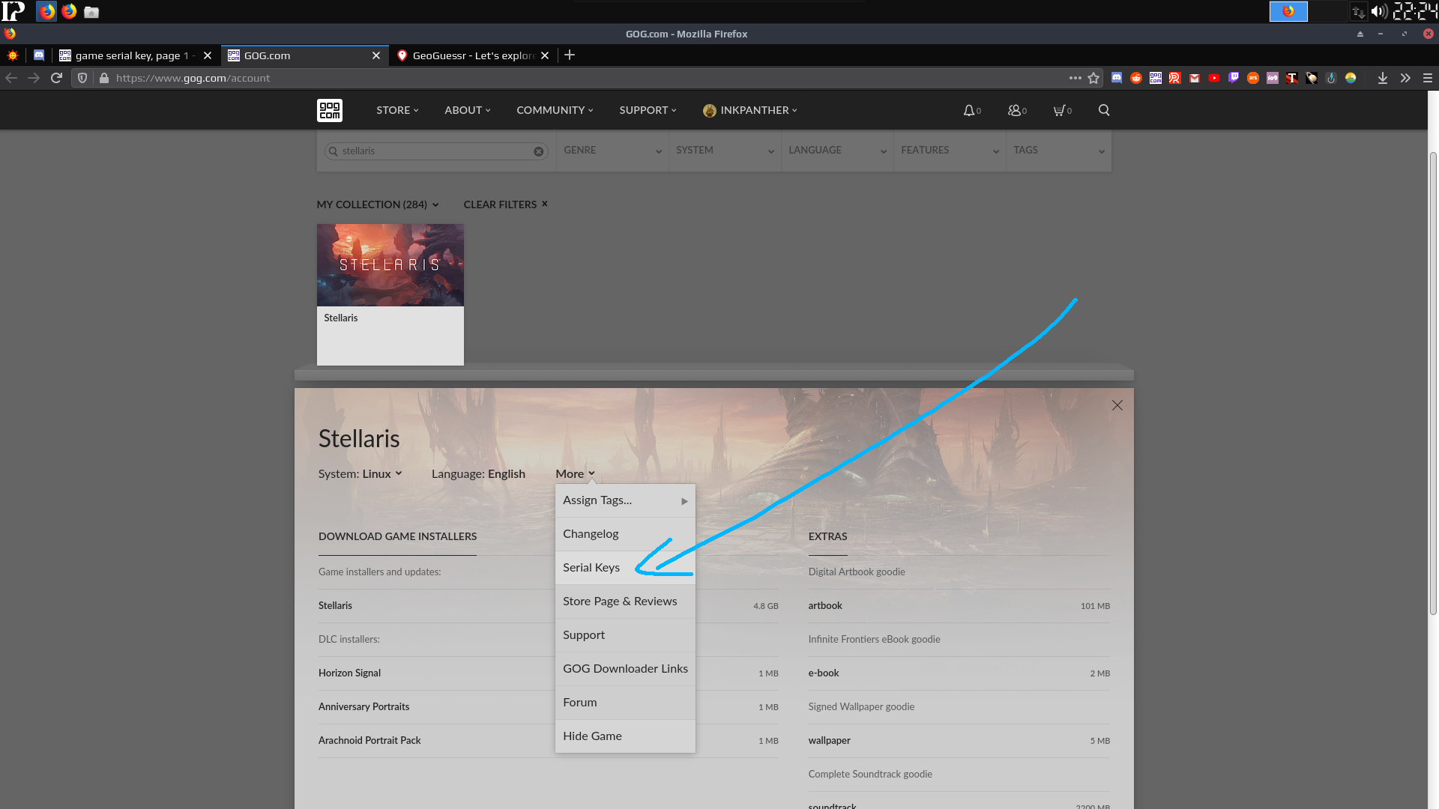The height and width of the screenshot is (809, 1439).
Task: Go back to the previous page
Action: tap(11, 78)
